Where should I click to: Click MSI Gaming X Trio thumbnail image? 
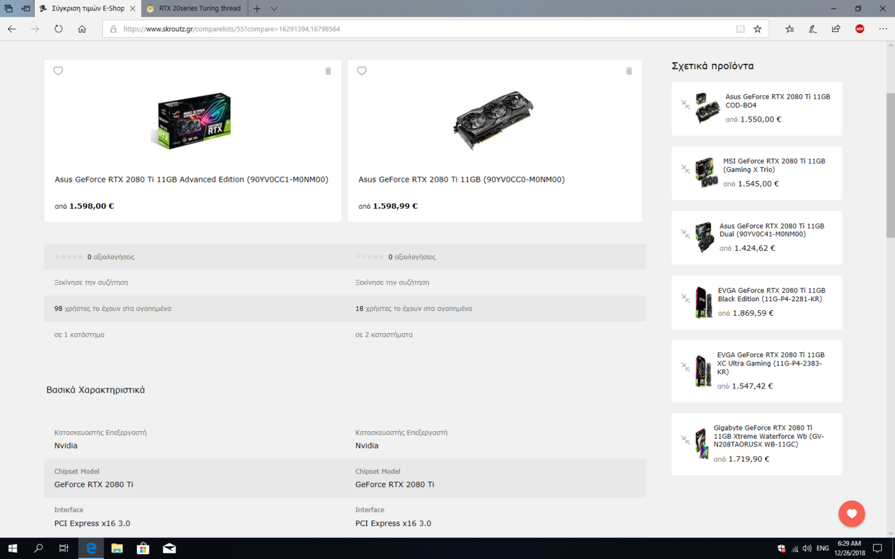click(x=706, y=173)
